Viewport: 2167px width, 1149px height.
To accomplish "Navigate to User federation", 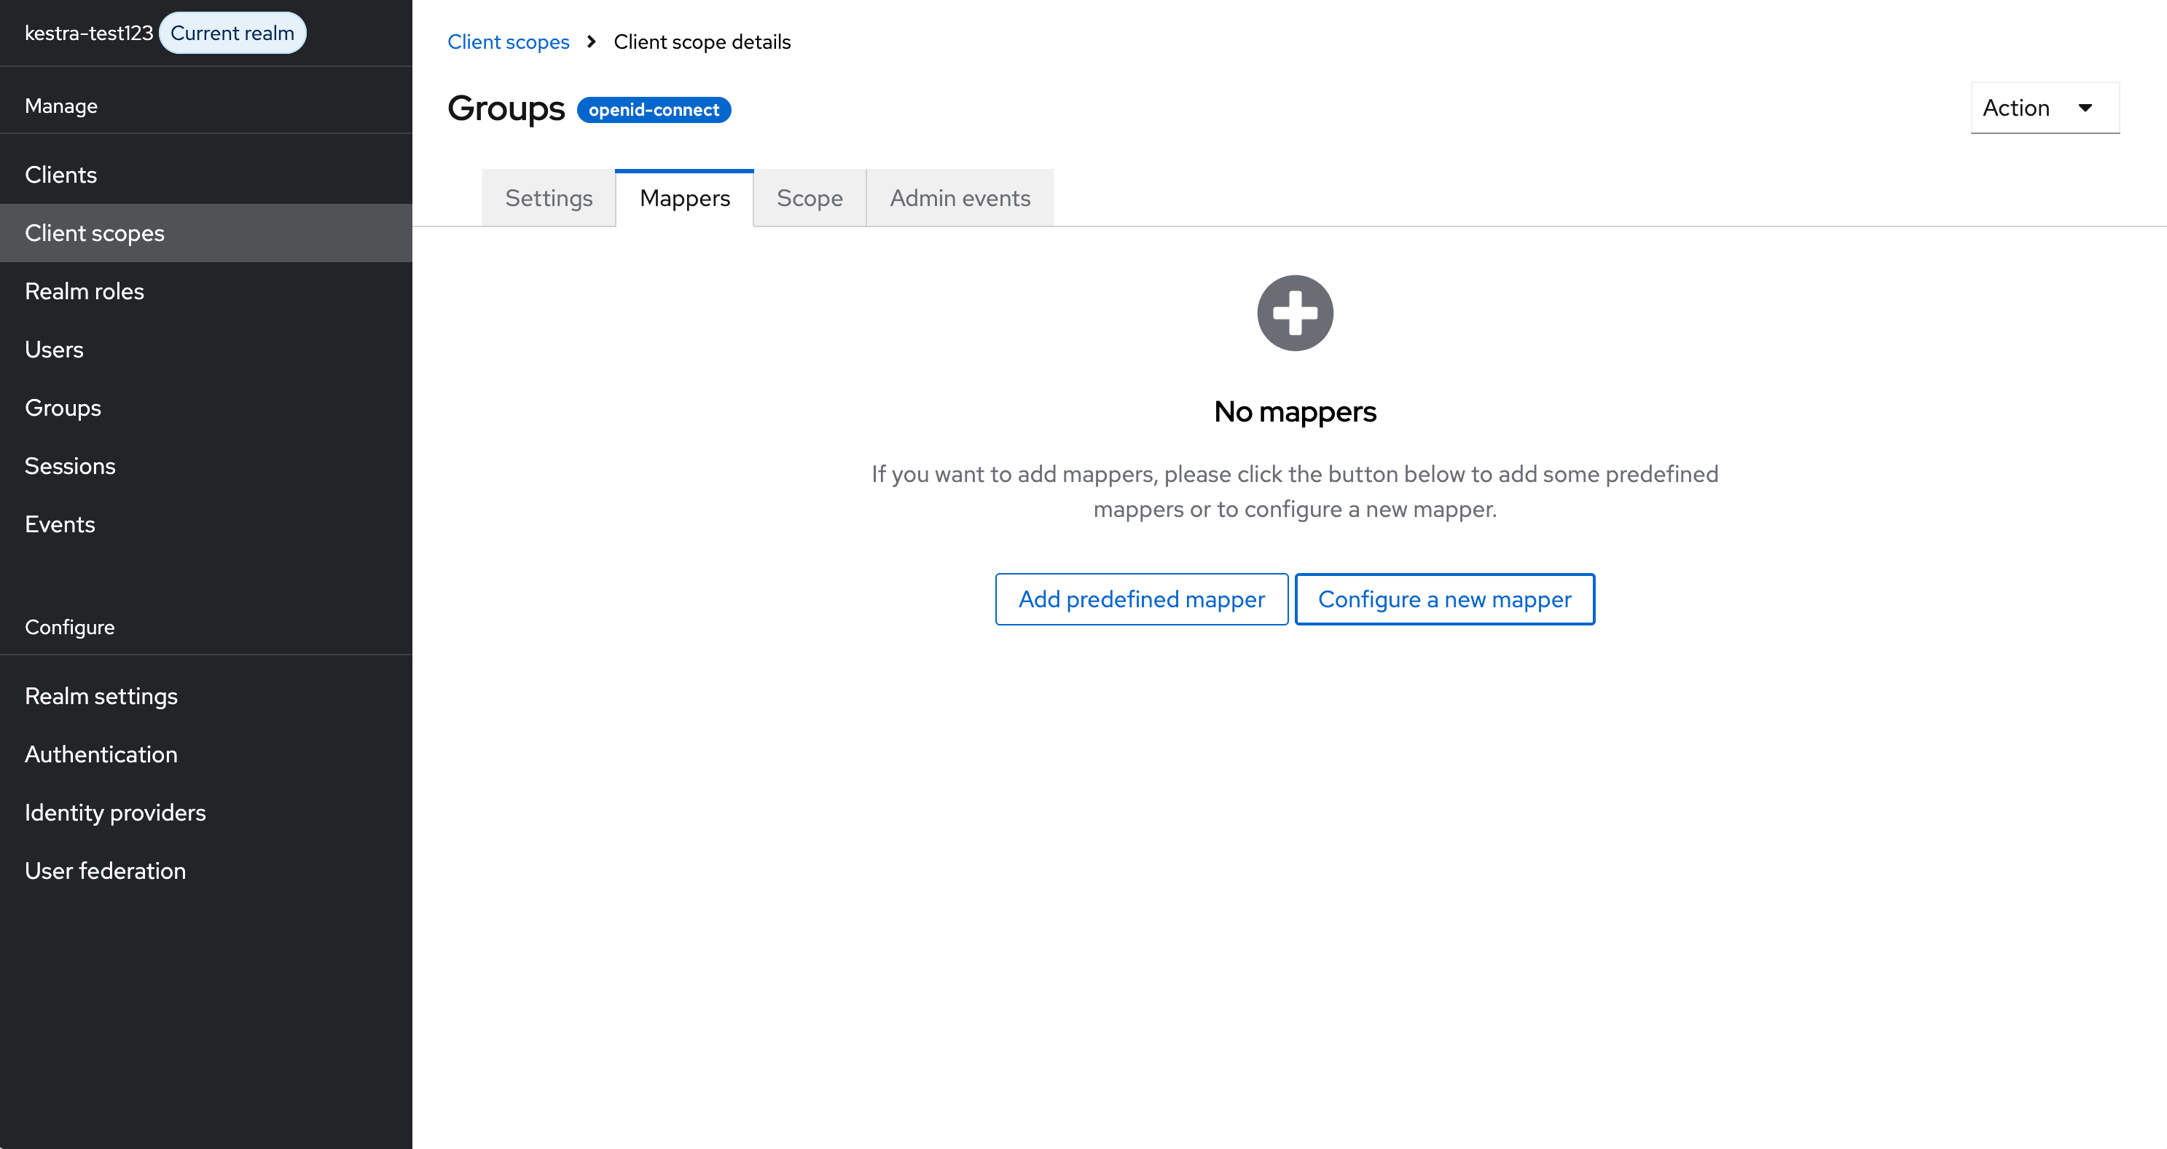I will tap(105, 870).
